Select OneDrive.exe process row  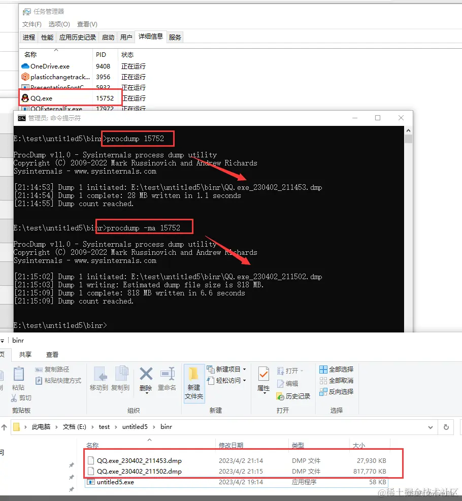pos(84,66)
